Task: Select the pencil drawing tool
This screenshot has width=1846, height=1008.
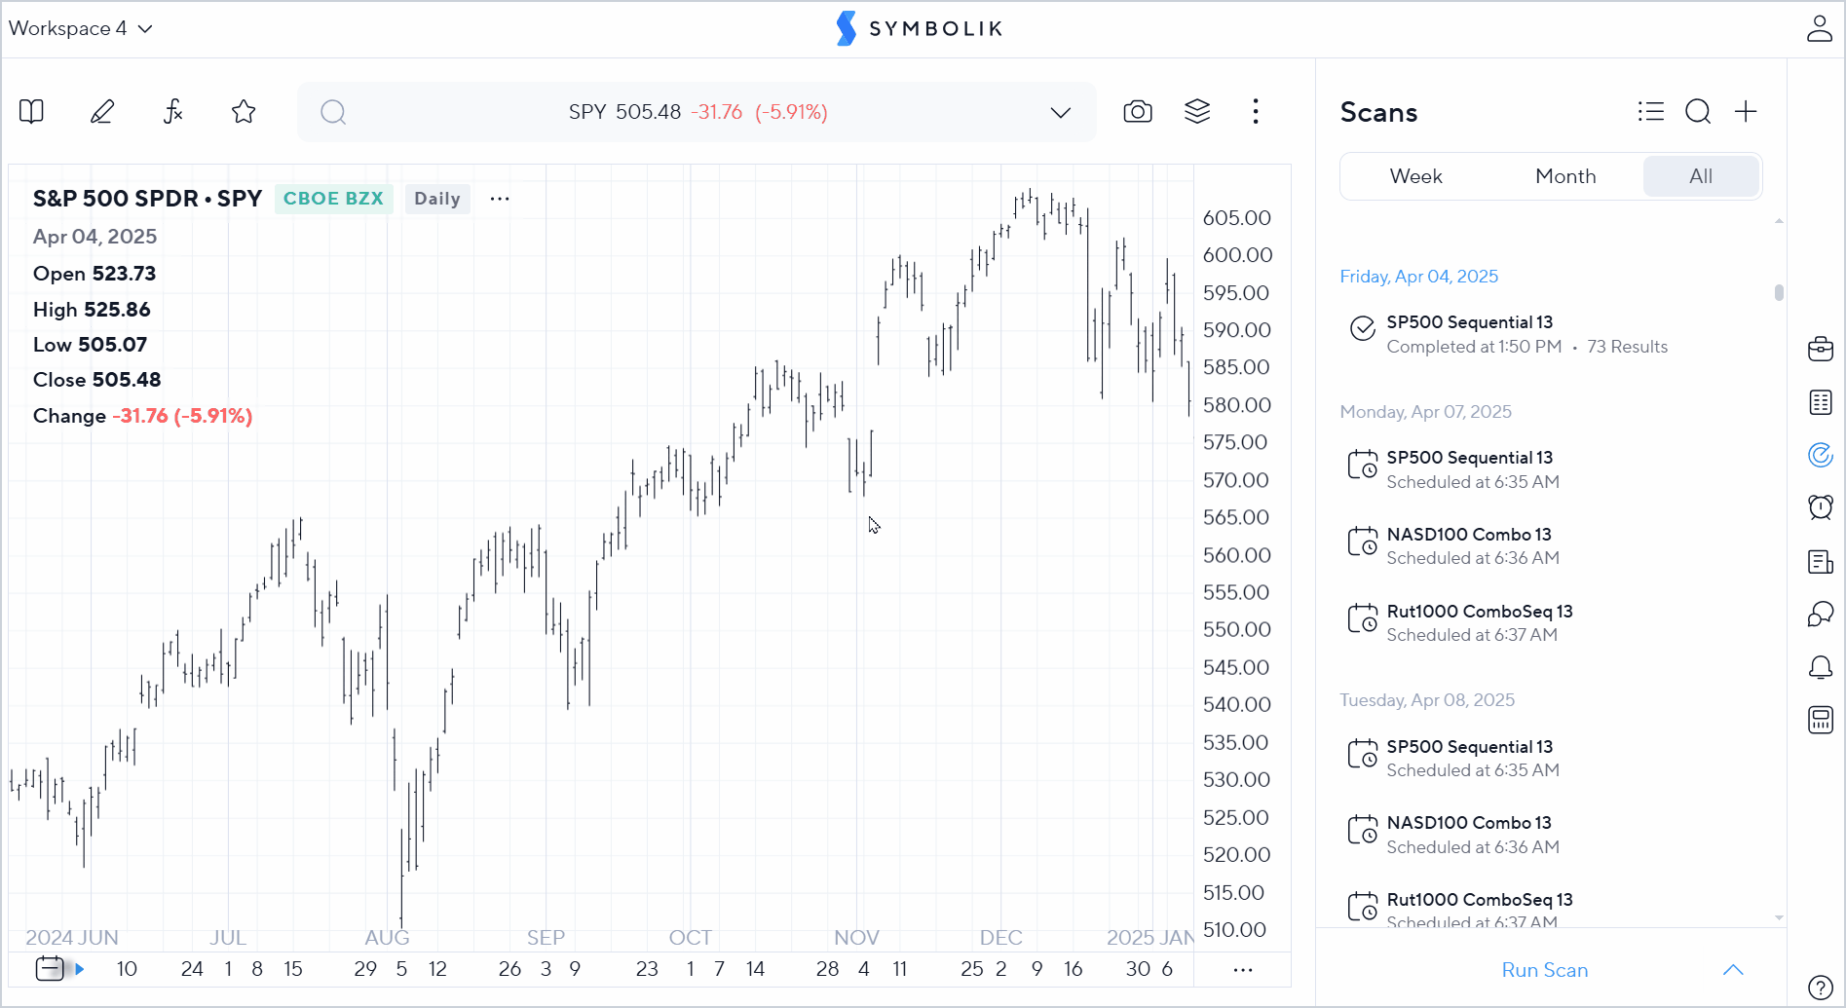Action: tap(102, 112)
